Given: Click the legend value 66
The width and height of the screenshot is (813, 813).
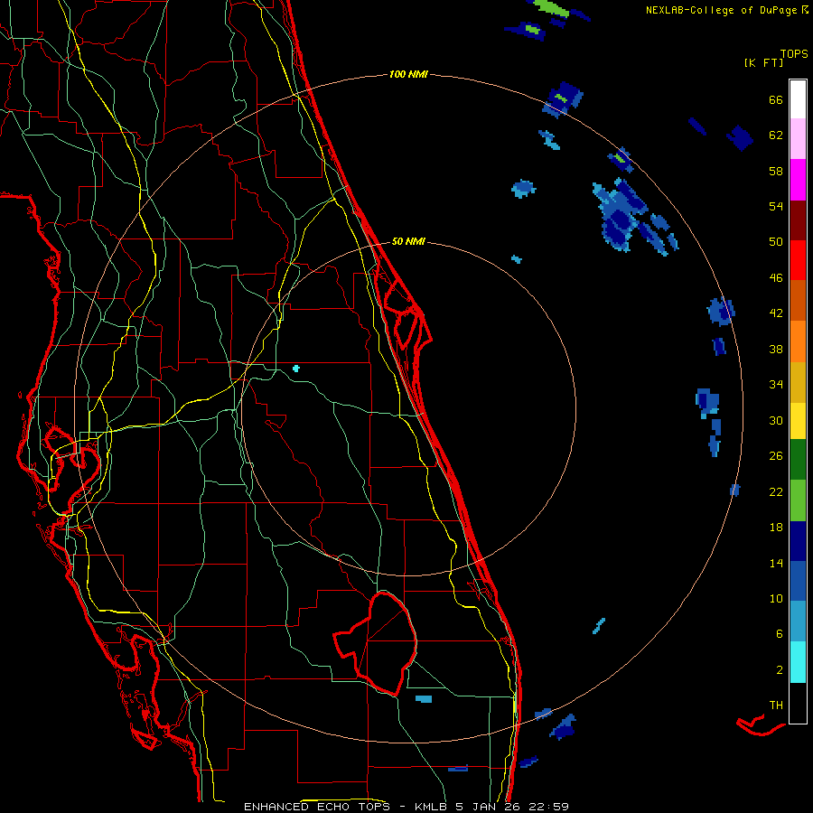Looking at the screenshot, I should click(x=776, y=100).
